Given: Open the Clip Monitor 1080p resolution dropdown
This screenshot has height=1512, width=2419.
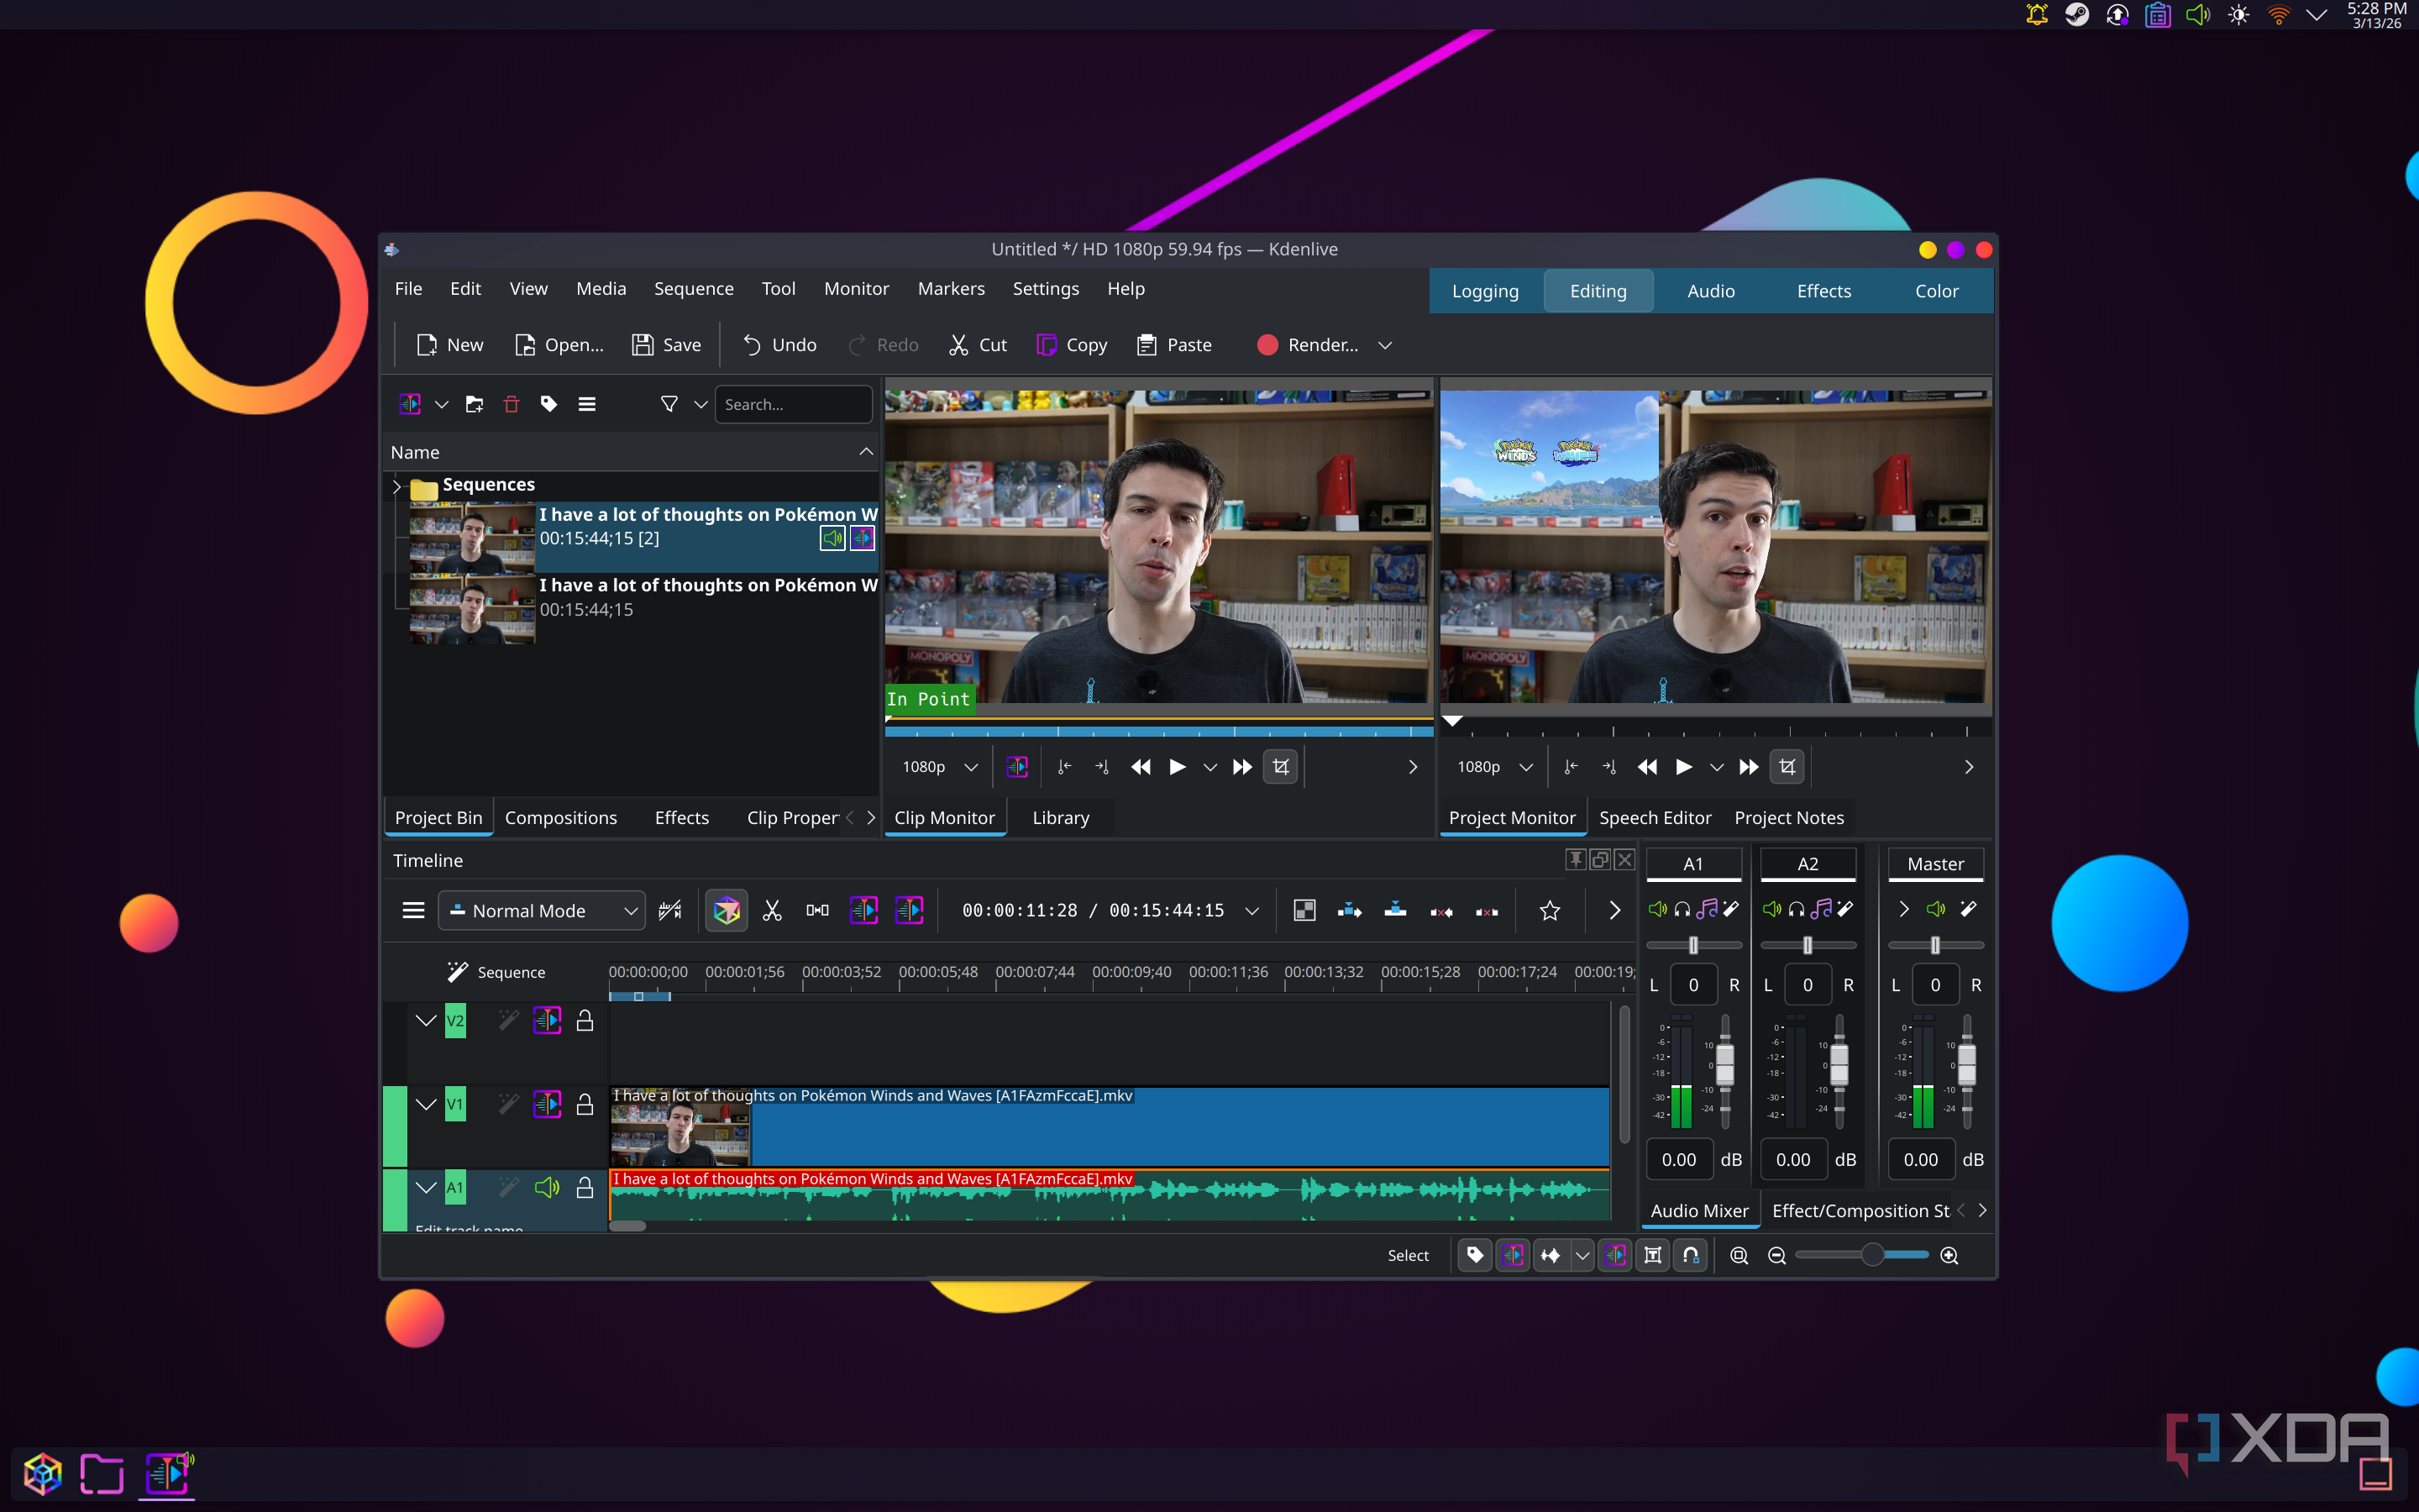Looking at the screenshot, I should click(938, 767).
